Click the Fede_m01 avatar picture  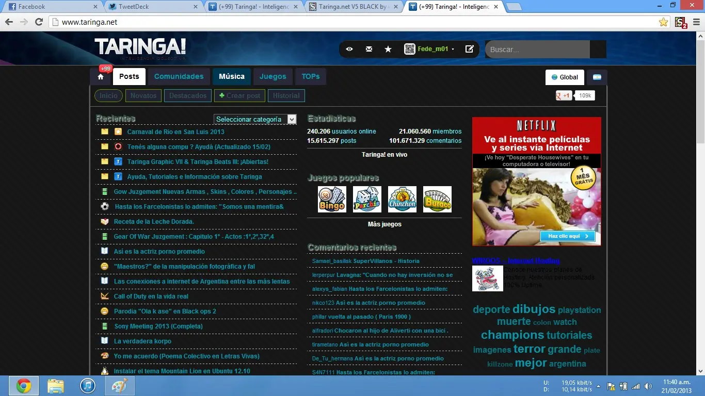point(410,49)
